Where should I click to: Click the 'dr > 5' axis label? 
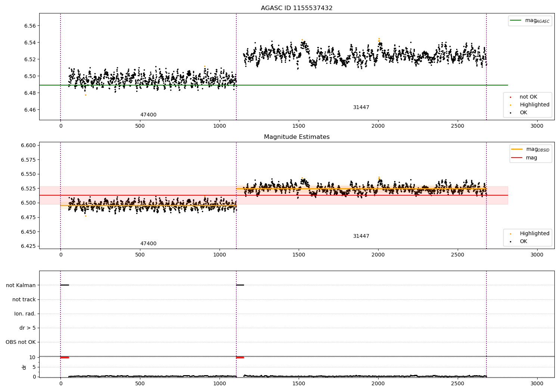(28, 328)
